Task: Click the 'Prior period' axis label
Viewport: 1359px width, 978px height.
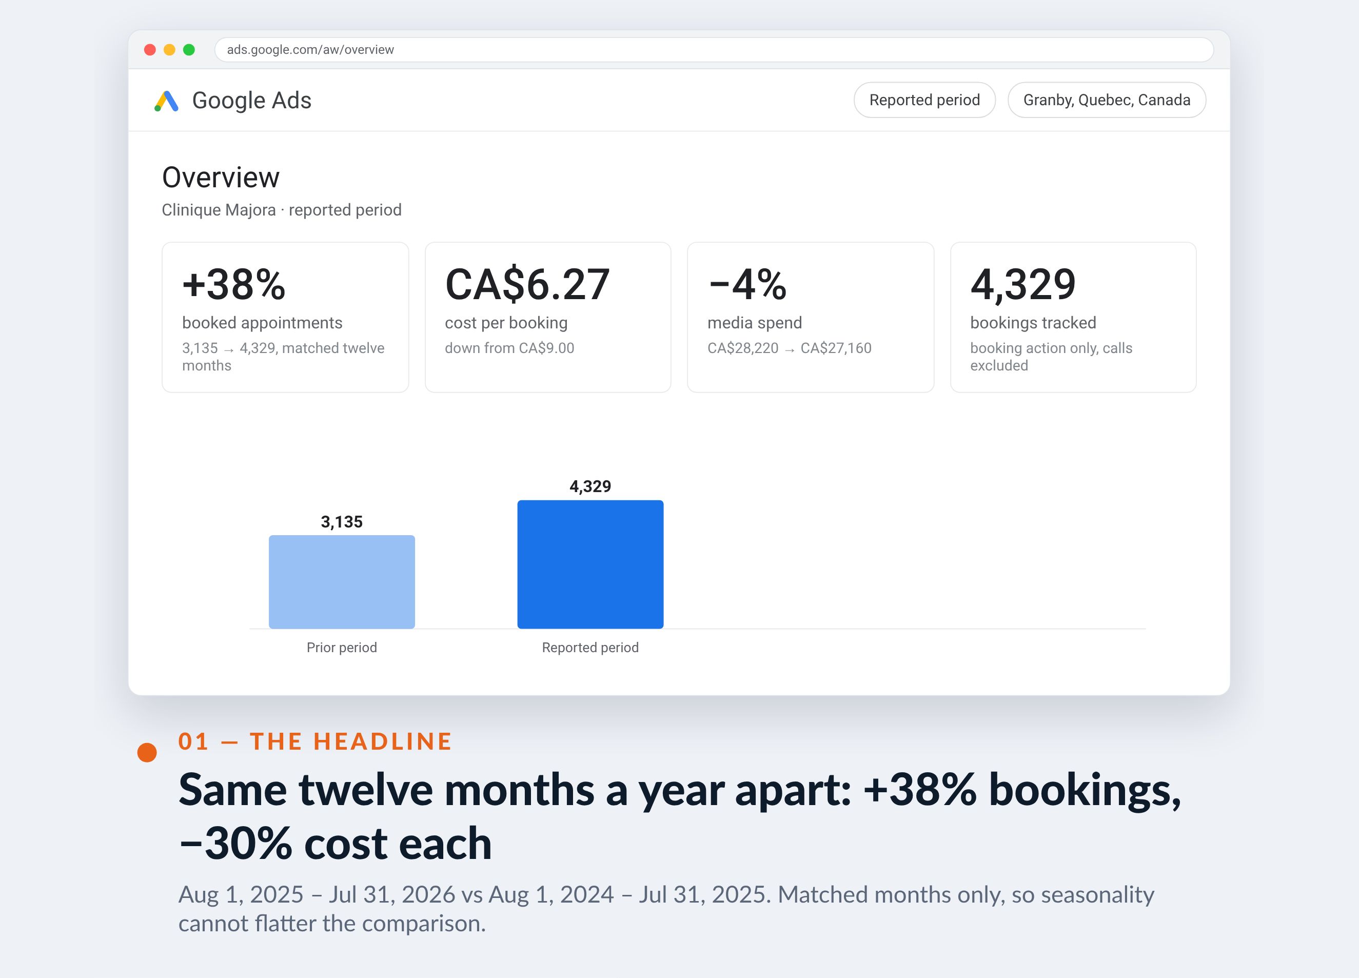Action: [x=342, y=647]
